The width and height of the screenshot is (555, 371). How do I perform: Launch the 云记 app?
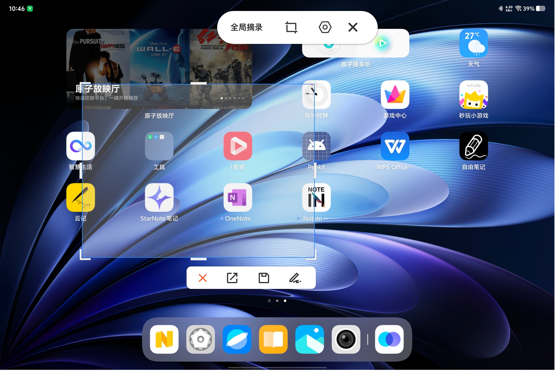[81, 198]
